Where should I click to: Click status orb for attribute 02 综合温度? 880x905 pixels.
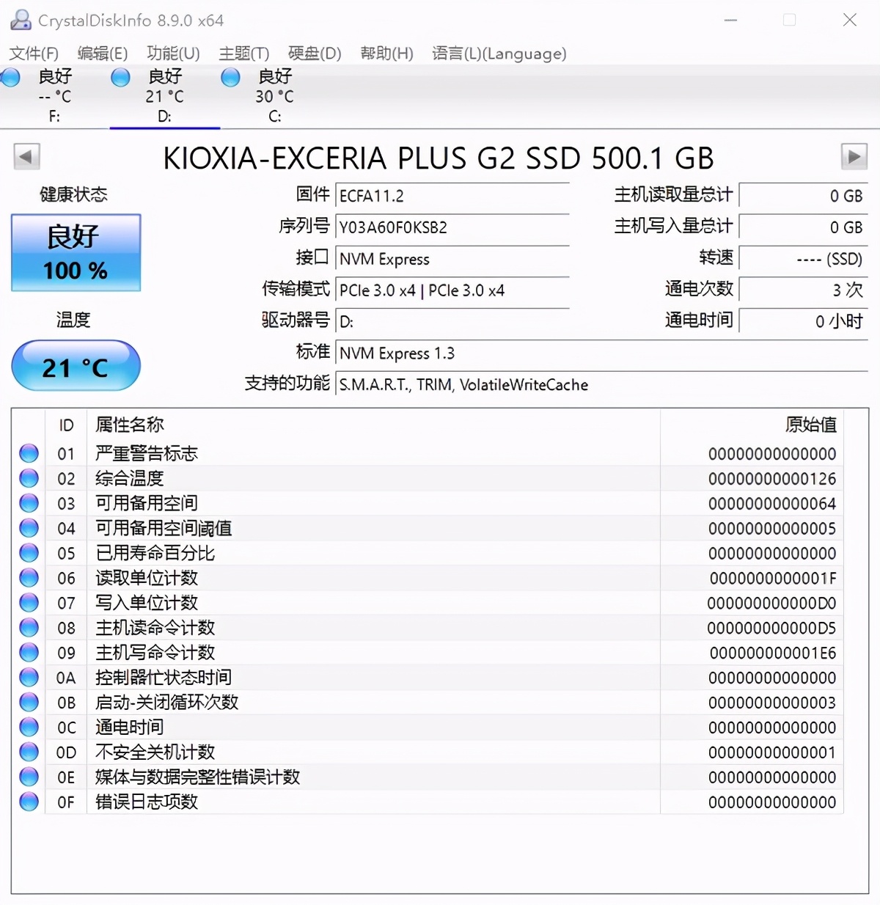pos(29,478)
